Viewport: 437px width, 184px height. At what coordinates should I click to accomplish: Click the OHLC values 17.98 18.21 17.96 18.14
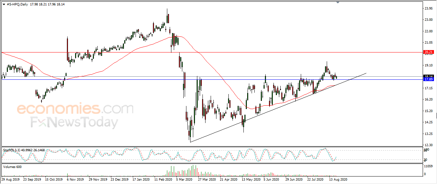click(x=48, y=4)
